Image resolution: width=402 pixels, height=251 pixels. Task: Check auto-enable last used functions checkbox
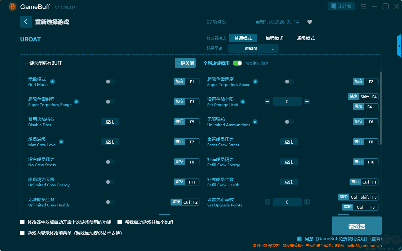[22, 222]
